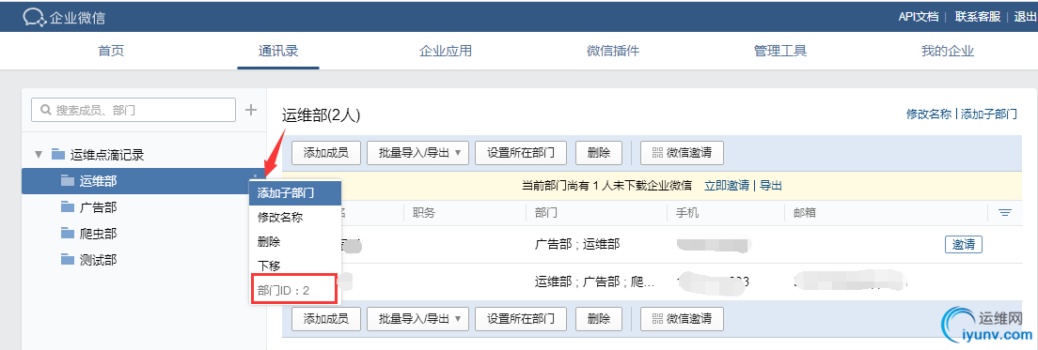Click the 手机 column header
This screenshot has width=1038, height=350.
coord(687,213)
